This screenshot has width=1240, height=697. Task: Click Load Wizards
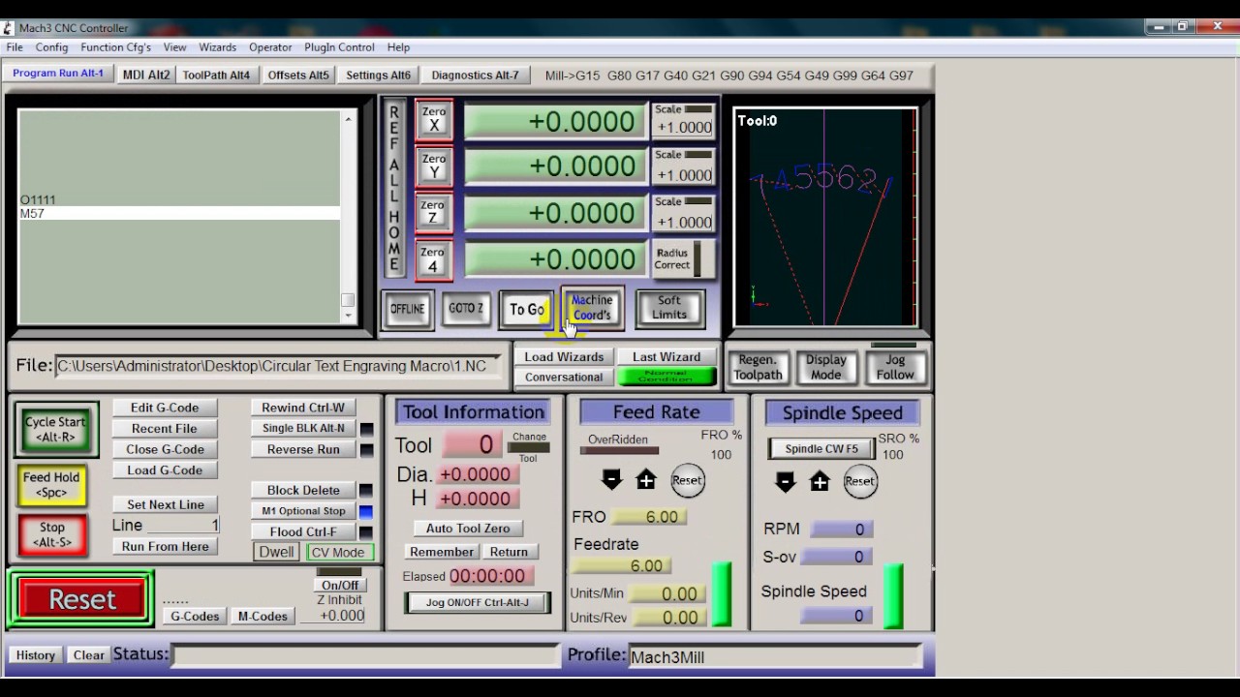click(x=564, y=356)
